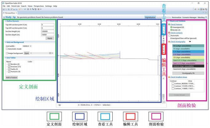Collapse the Define Domain section
Image resolution: width=210 pixels, height=128 pixels.
(5, 21)
